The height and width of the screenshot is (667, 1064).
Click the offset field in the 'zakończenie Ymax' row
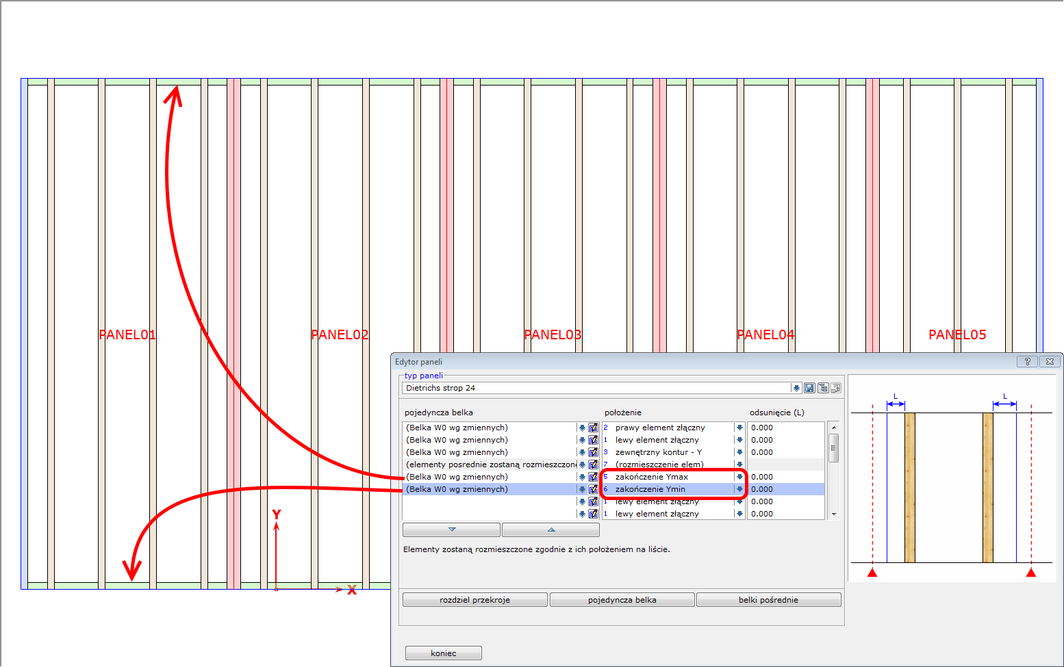(785, 477)
